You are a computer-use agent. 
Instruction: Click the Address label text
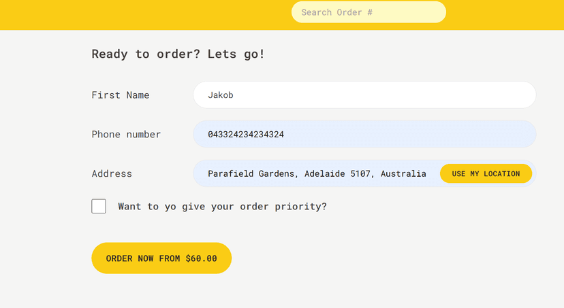click(112, 173)
